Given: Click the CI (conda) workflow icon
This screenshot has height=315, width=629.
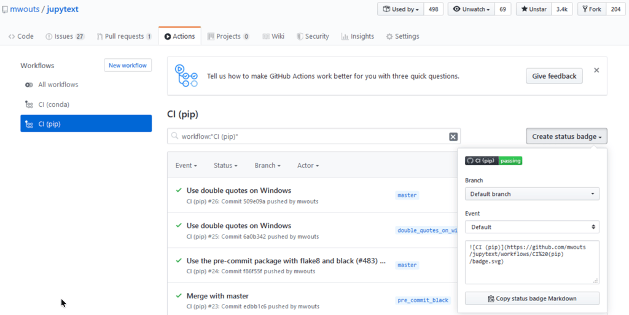Looking at the screenshot, I should (29, 104).
